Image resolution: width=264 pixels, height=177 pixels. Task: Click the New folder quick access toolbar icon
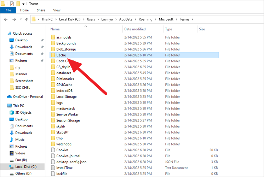(x=18, y=4)
